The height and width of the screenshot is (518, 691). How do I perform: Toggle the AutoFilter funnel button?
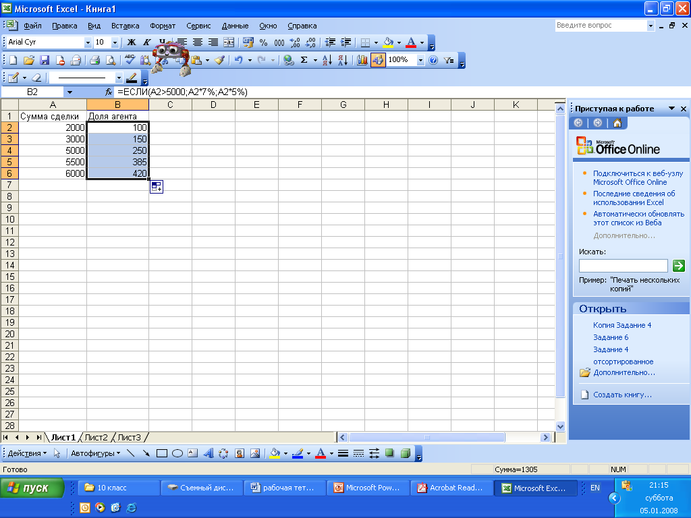[x=449, y=60]
